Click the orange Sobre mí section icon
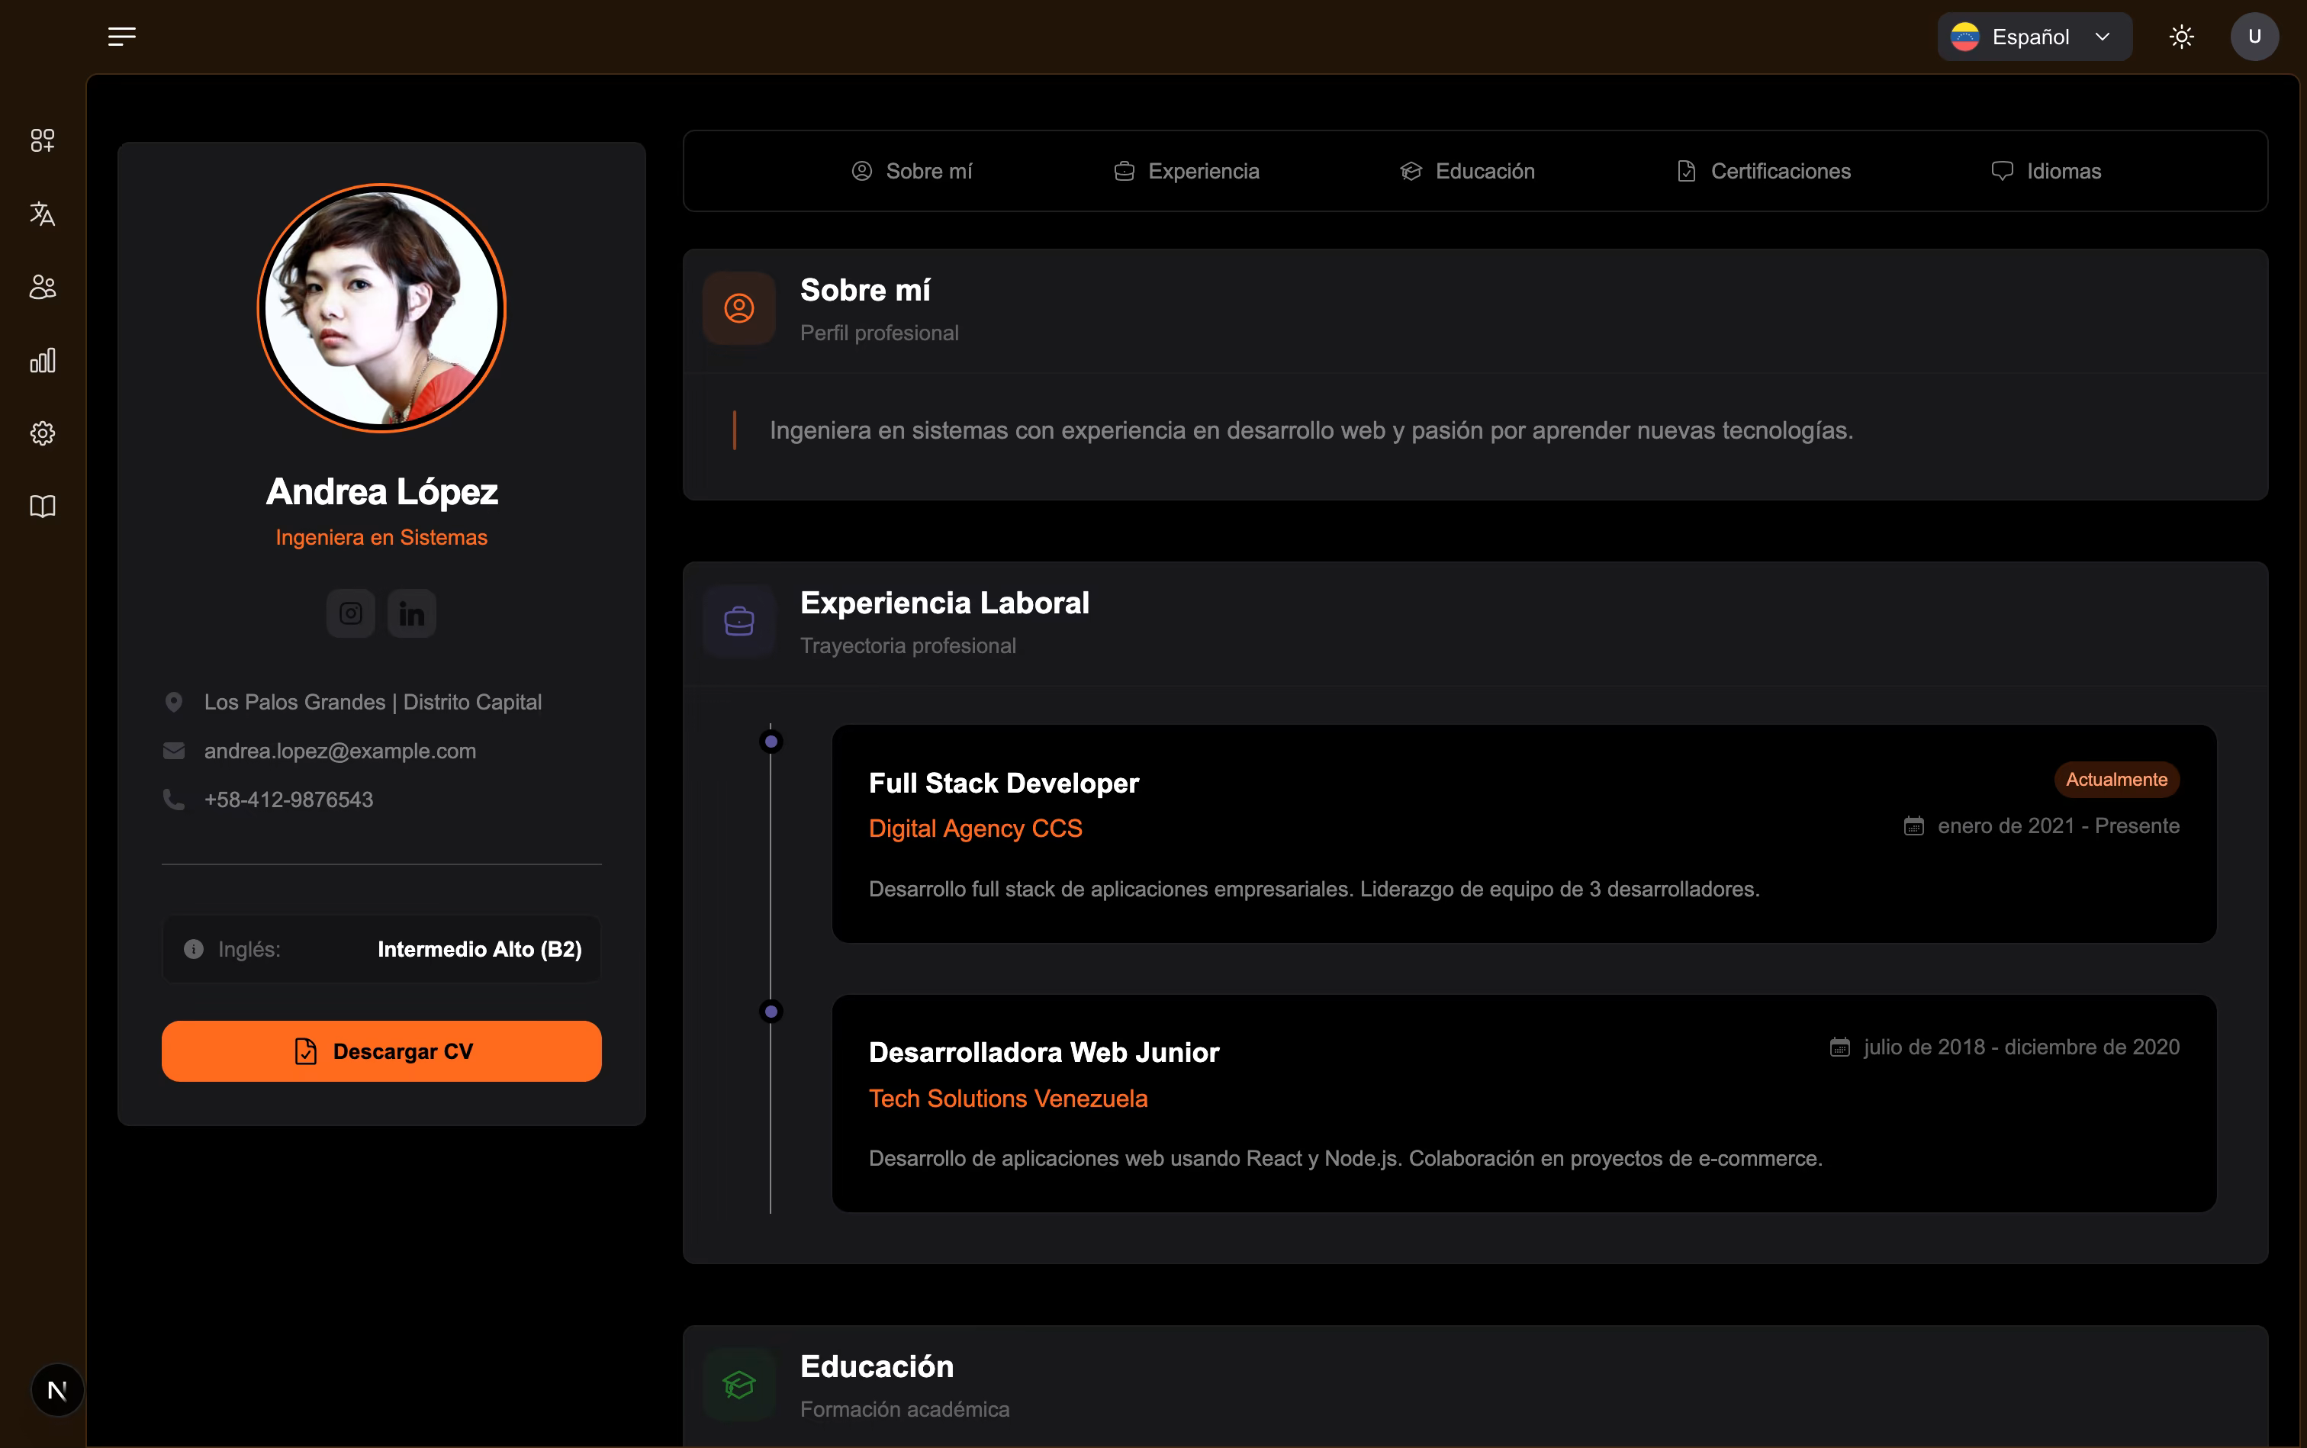 pyautogui.click(x=739, y=308)
